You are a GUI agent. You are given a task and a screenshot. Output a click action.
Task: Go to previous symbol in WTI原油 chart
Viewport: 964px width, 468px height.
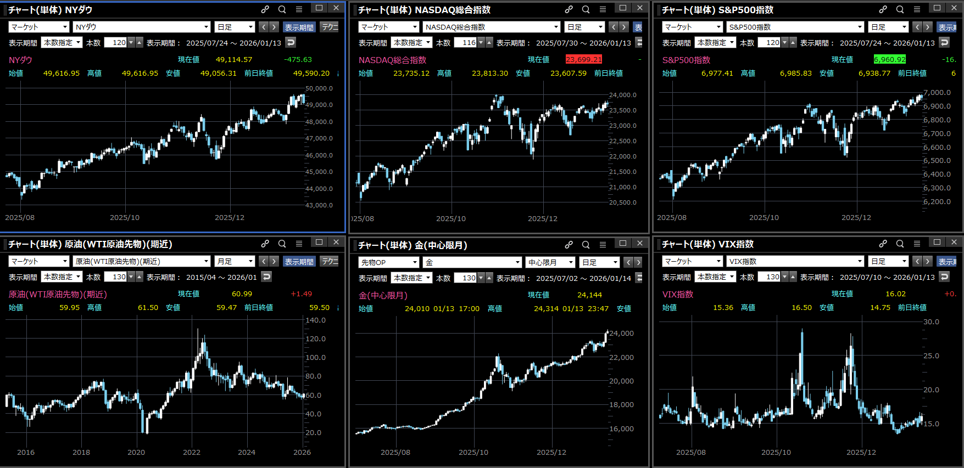(264, 262)
